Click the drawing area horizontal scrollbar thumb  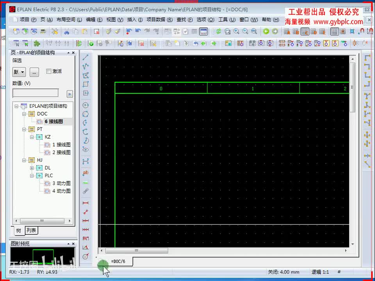pos(137,251)
